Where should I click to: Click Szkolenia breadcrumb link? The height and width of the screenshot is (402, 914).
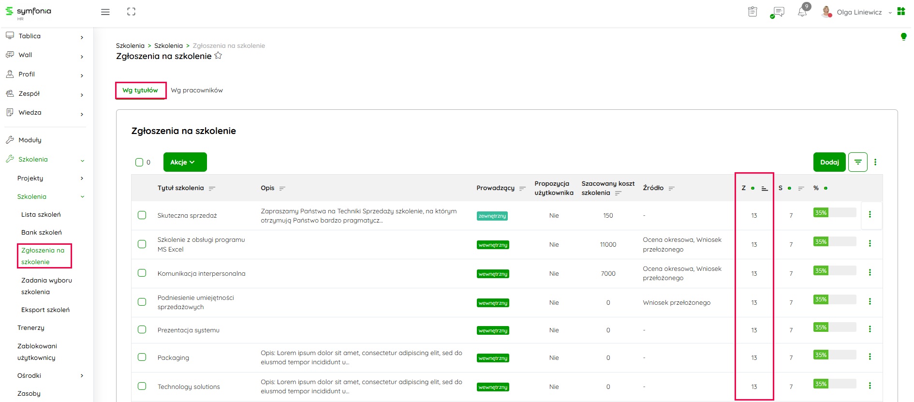[x=168, y=46]
